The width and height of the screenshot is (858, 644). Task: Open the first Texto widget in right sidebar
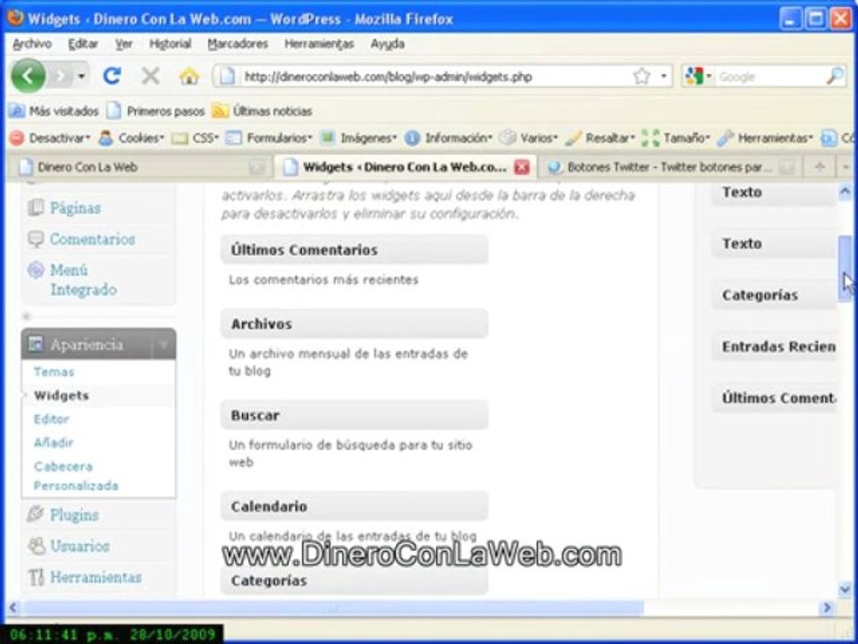tap(774, 192)
